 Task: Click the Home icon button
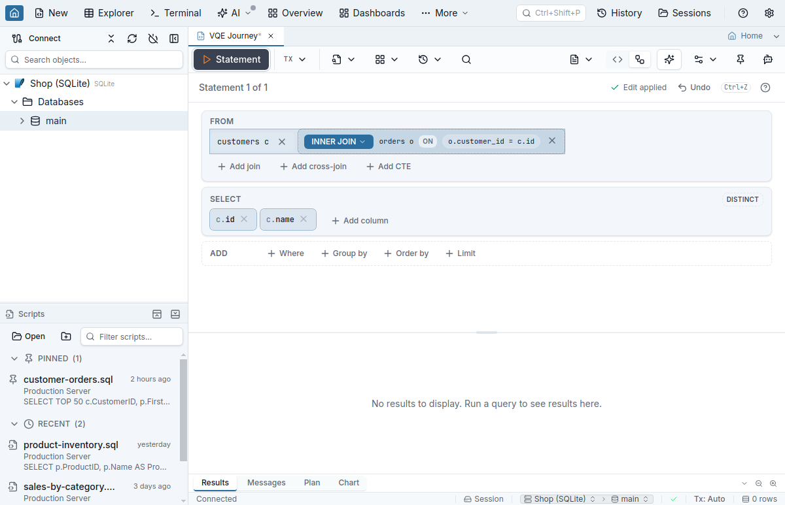coord(14,13)
